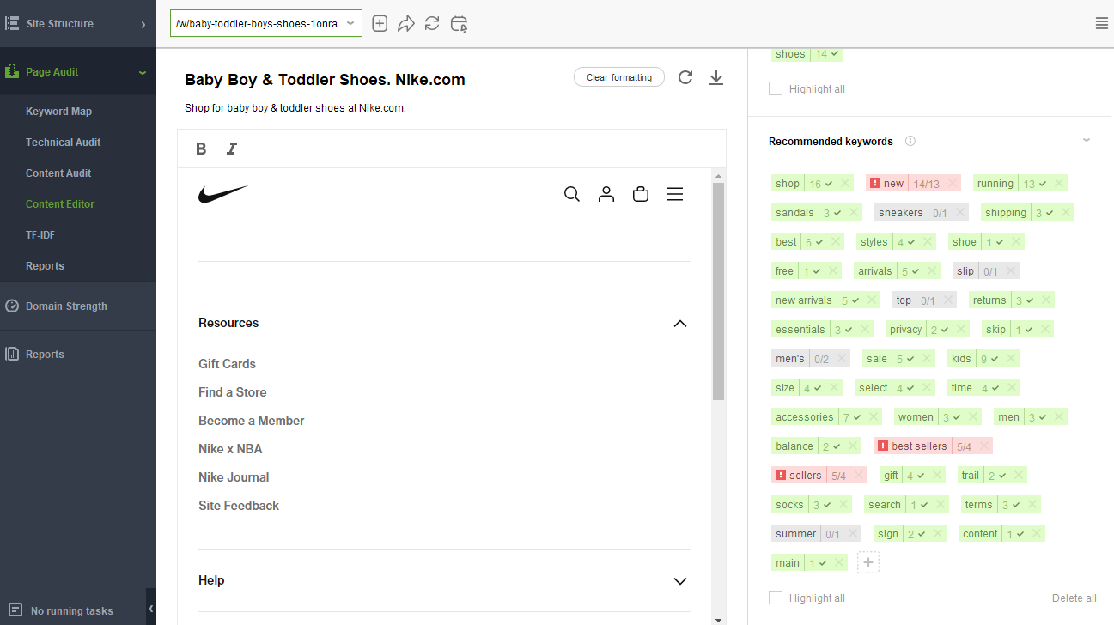The width and height of the screenshot is (1114, 625).
Task: Click the download icon beside page title
Action: (x=716, y=77)
